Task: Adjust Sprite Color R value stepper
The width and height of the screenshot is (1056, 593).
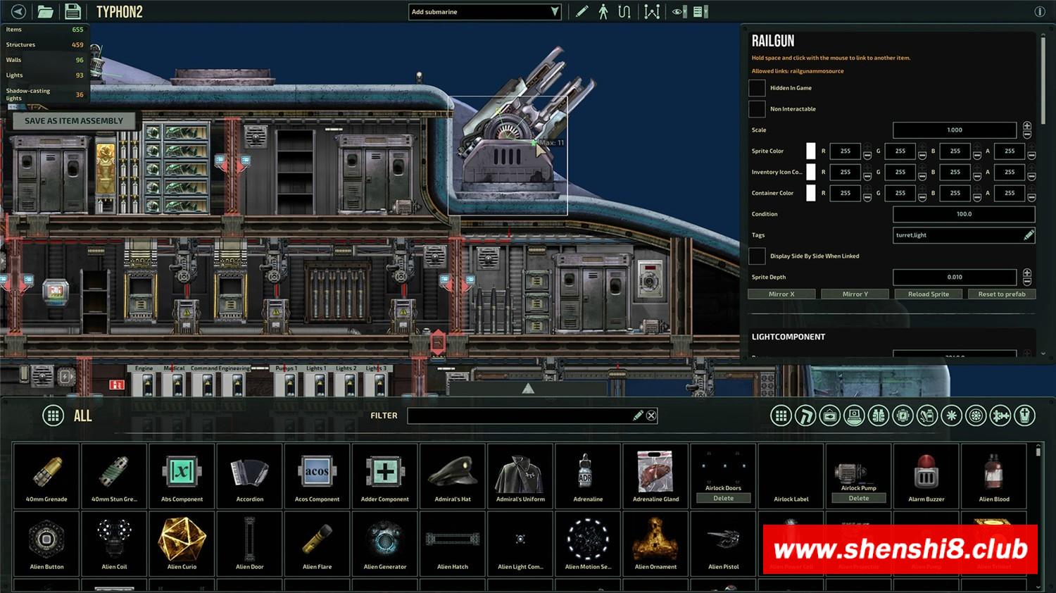Action: (867, 151)
